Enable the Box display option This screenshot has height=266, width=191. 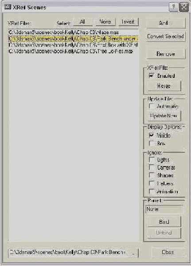point(152,143)
